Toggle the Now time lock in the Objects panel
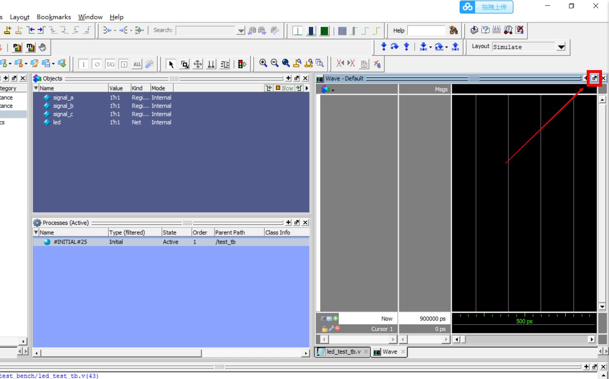This screenshot has height=379, width=609. (x=284, y=88)
